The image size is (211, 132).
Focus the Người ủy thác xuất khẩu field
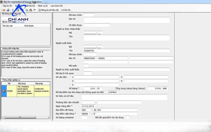pos(127,69)
